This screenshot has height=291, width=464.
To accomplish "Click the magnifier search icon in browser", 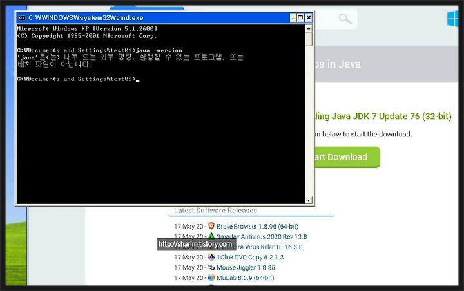I will (x=345, y=19).
